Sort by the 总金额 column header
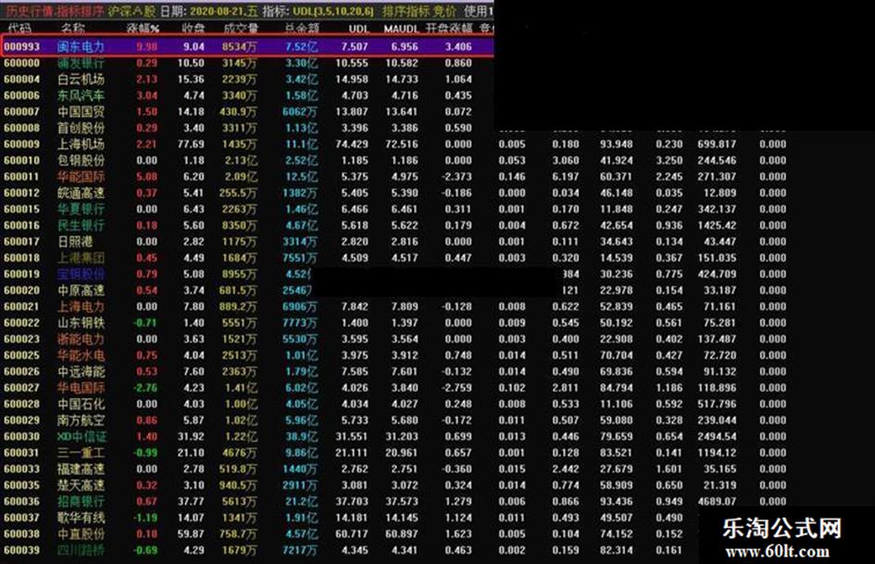 301,29
